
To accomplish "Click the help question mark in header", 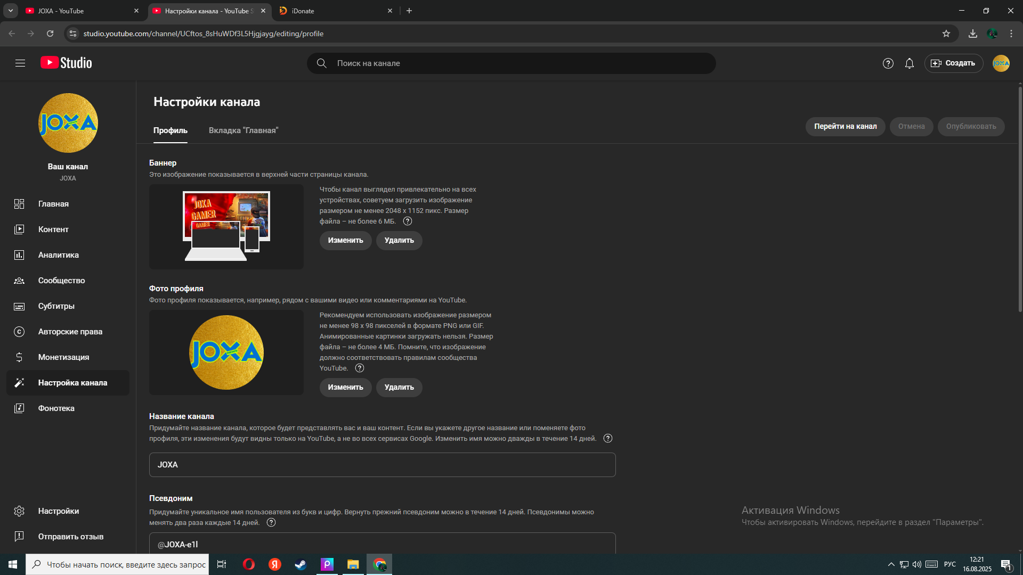I will 888,63.
